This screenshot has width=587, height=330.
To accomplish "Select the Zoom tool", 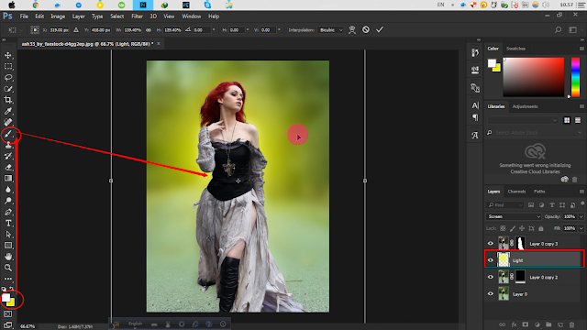I will coord(8,268).
